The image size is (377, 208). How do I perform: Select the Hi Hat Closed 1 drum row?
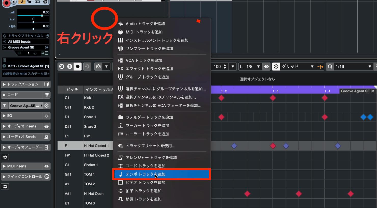click(x=85, y=146)
